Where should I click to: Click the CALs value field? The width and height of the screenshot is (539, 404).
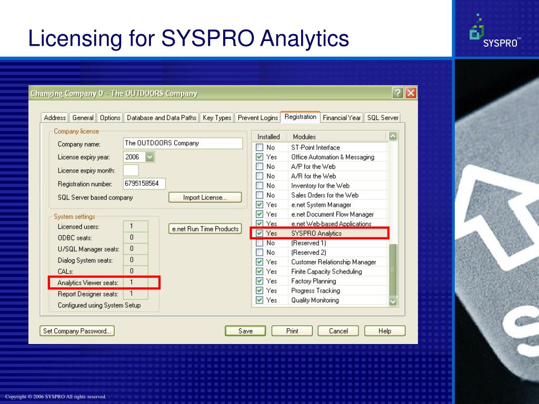(x=135, y=271)
